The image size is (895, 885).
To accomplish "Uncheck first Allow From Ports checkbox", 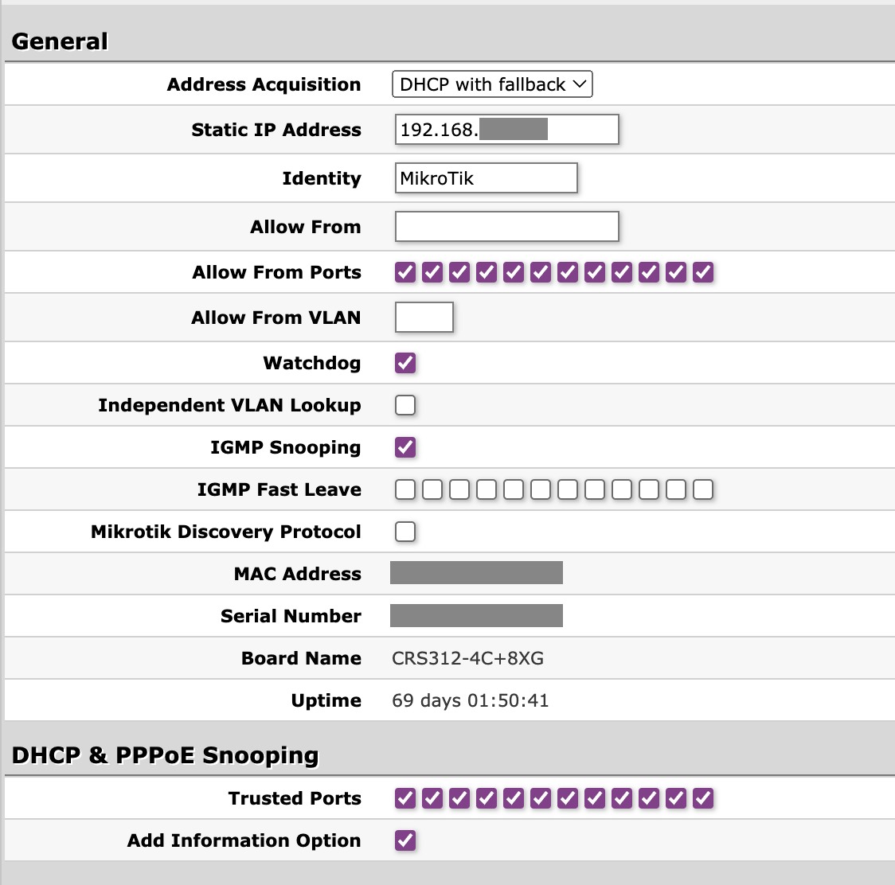I will tap(405, 273).
